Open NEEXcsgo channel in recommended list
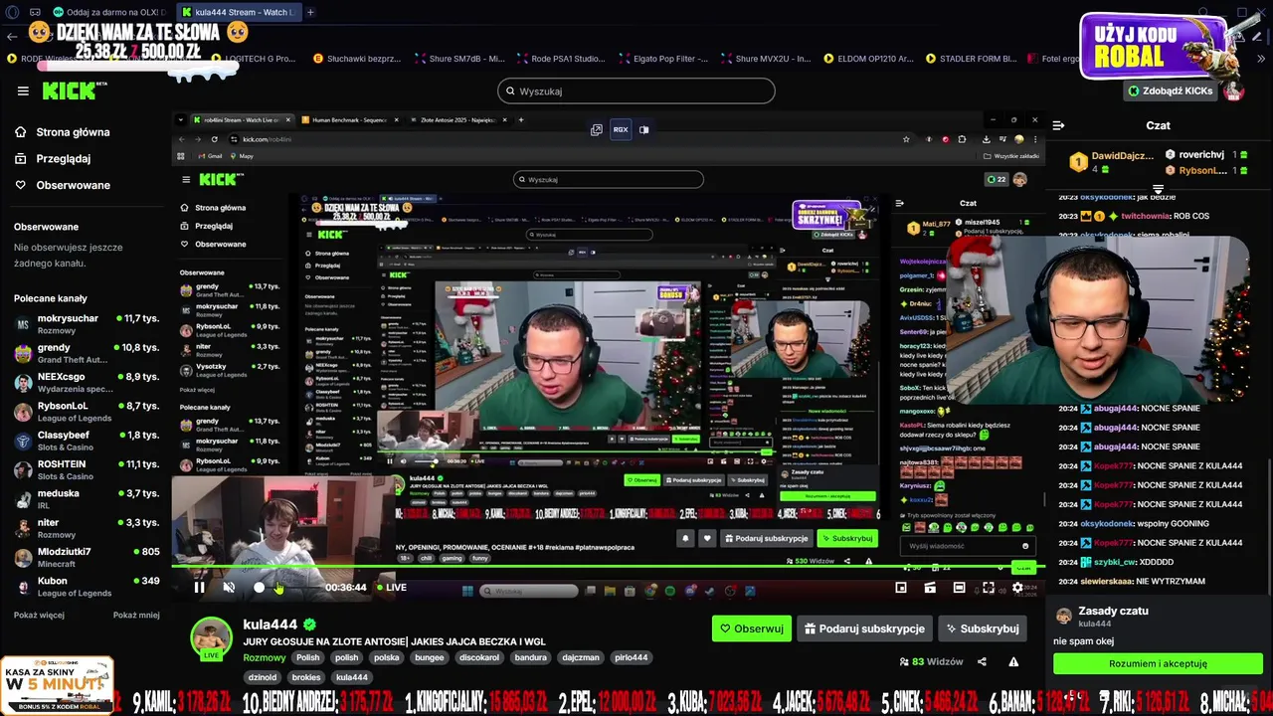Image resolution: width=1273 pixels, height=716 pixels. pyautogui.click(x=86, y=382)
